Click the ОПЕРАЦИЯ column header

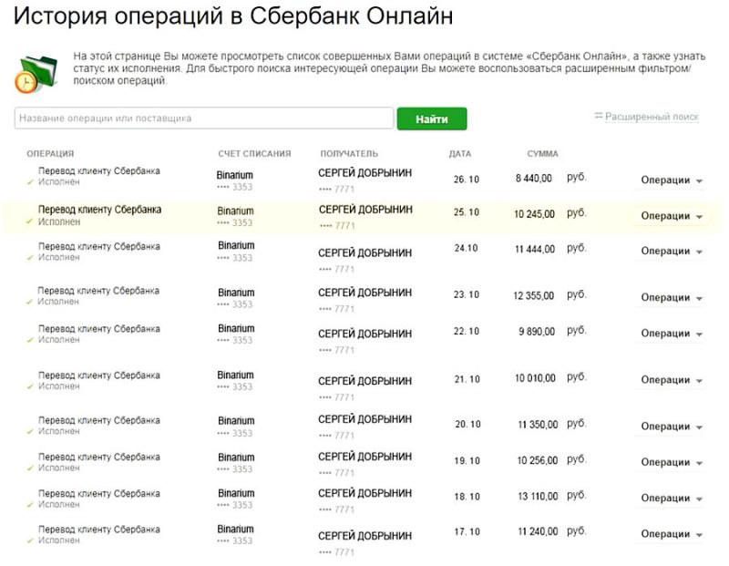point(50,153)
